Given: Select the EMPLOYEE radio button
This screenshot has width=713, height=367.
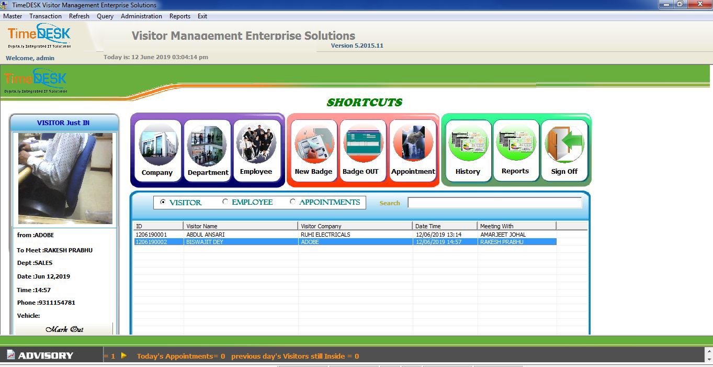Looking at the screenshot, I should pyautogui.click(x=225, y=202).
